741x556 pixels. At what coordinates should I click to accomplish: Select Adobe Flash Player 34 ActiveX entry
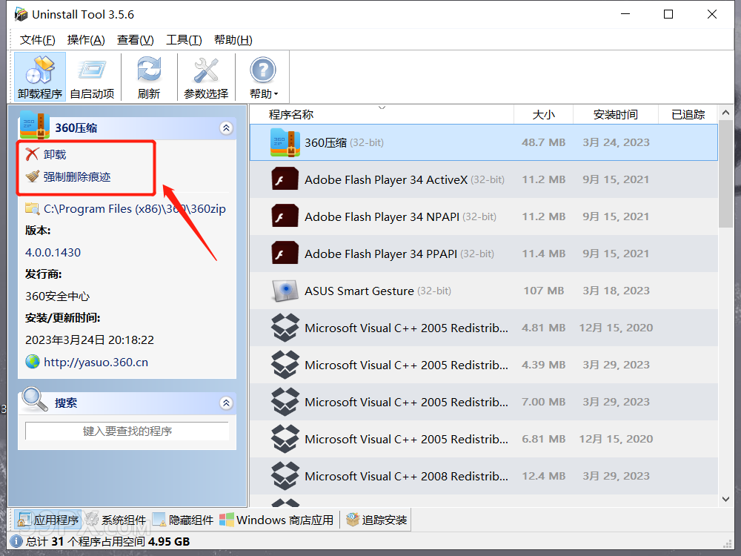coord(385,179)
